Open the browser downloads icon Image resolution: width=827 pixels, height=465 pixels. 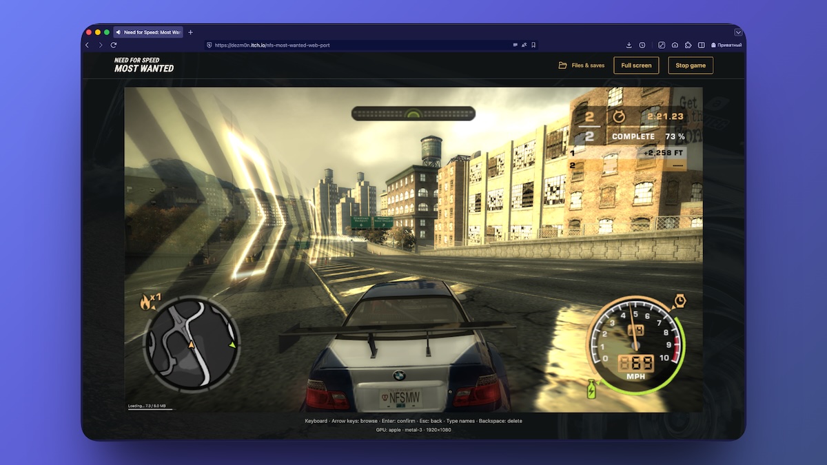[629, 45]
